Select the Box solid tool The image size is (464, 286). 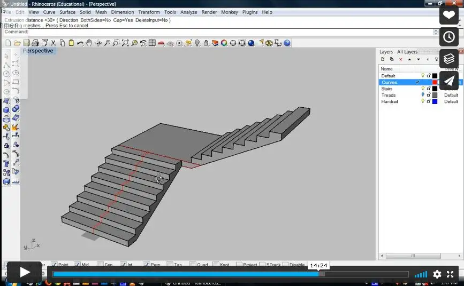6,110
